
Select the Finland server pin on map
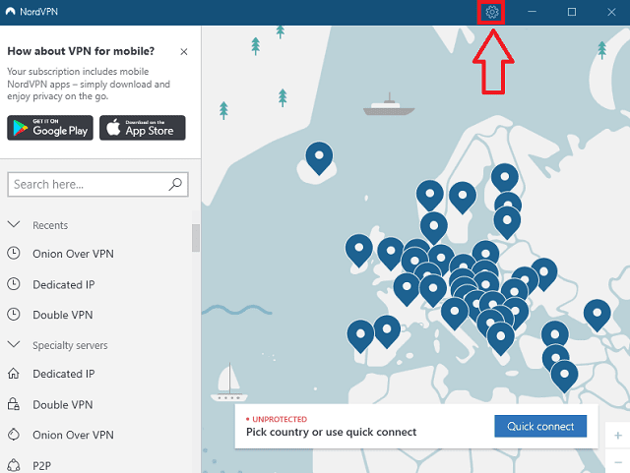point(505,178)
